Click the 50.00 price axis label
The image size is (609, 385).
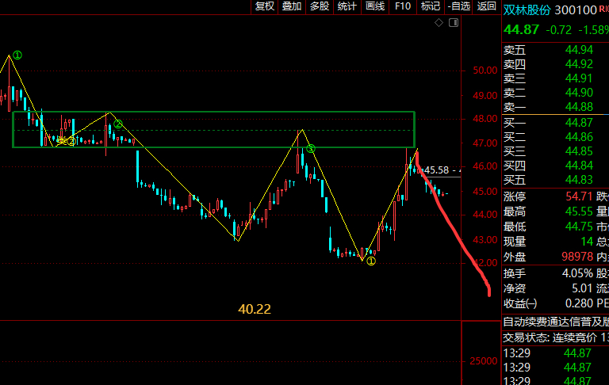pyautogui.click(x=485, y=71)
